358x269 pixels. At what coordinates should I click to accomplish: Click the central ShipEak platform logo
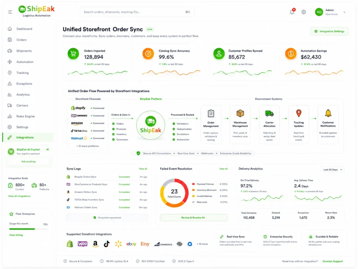[x=150, y=125]
